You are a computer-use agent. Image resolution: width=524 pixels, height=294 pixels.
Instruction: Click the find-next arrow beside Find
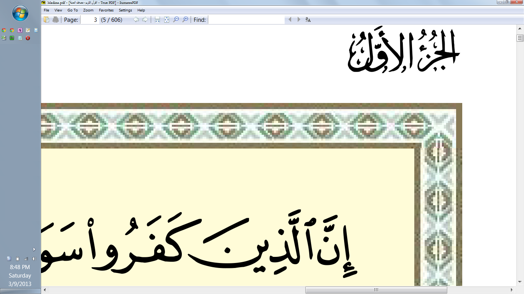pyautogui.click(x=299, y=20)
